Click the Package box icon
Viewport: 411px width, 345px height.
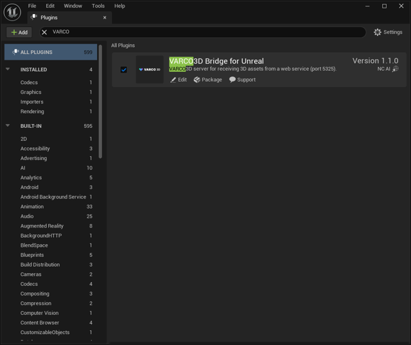coord(197,80)
